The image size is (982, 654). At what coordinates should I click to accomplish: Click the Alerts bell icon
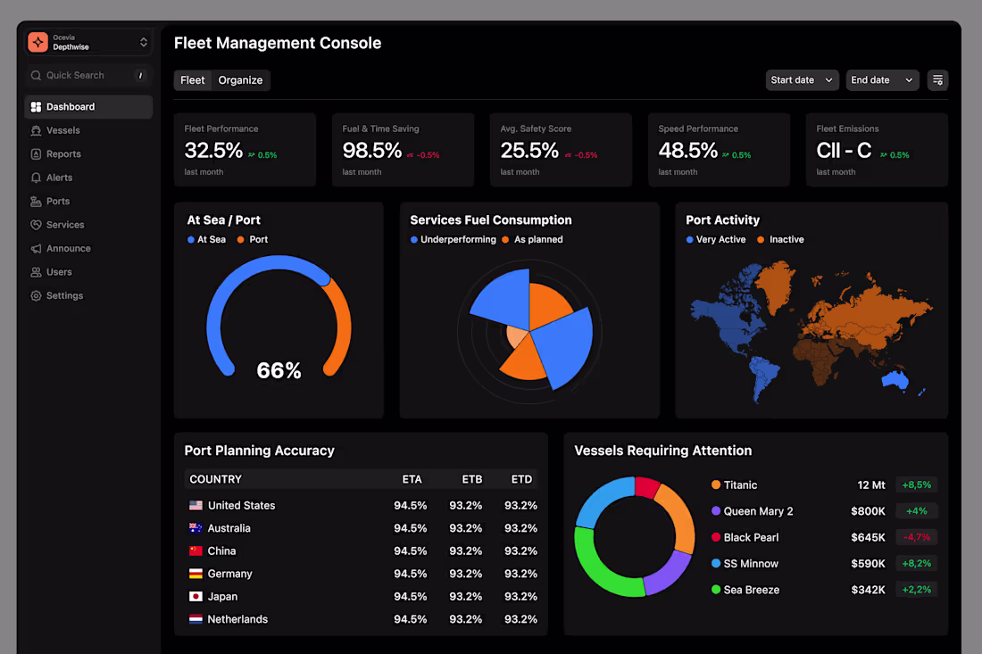pos(36,178)
